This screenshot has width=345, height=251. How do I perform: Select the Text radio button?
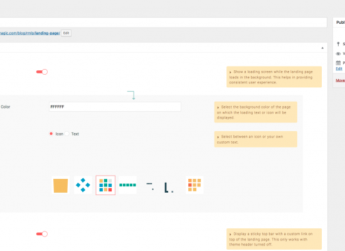click(67, 134)
